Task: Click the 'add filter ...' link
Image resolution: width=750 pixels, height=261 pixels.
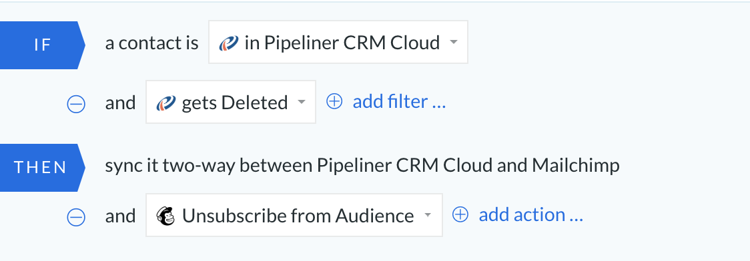Action: coord(400,102)
